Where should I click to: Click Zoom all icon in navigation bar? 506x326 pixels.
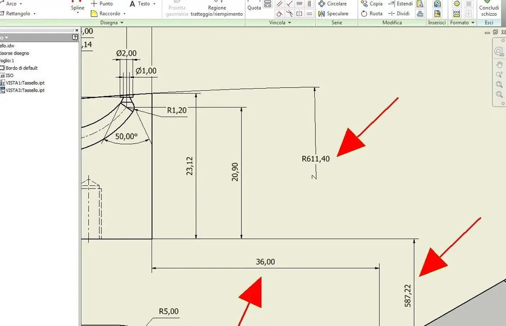pos(499,85)
